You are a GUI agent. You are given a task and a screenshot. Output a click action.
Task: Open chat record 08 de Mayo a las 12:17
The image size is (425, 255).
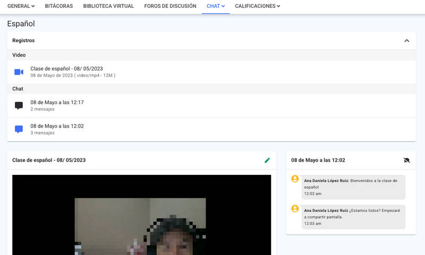point(211,106)
